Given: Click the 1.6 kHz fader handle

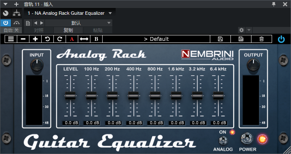Looking at the screenshot, I should 176,96.
